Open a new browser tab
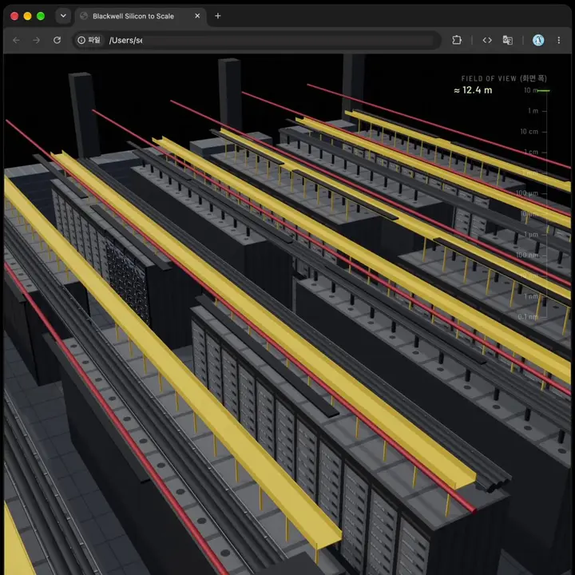575x575 pixels. 218,16
